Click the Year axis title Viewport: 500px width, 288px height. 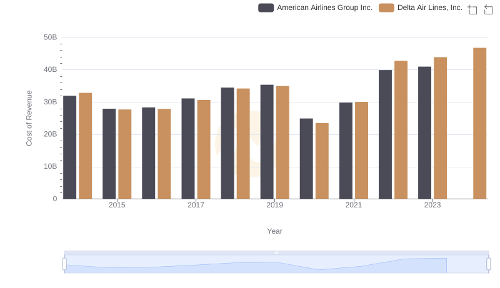[x=274, y=231]
